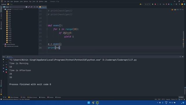
Task: Click the Windows Start button
Action: 89,103
